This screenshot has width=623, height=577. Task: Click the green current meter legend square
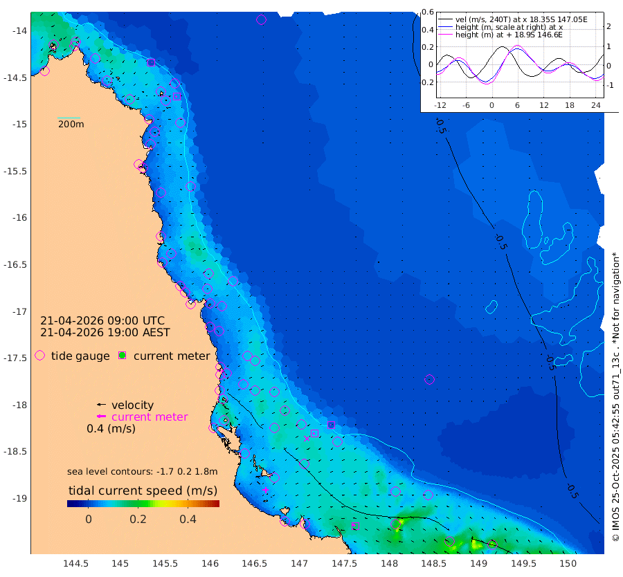(123, 356)
